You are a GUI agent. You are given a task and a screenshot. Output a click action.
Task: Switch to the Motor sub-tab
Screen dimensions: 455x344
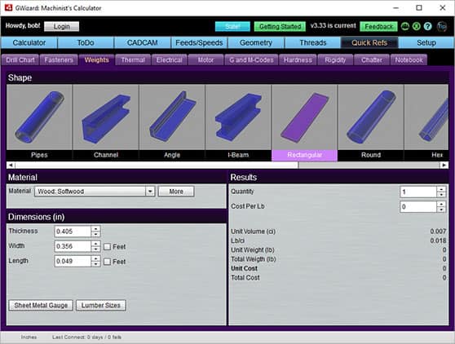tap(205, 60)
